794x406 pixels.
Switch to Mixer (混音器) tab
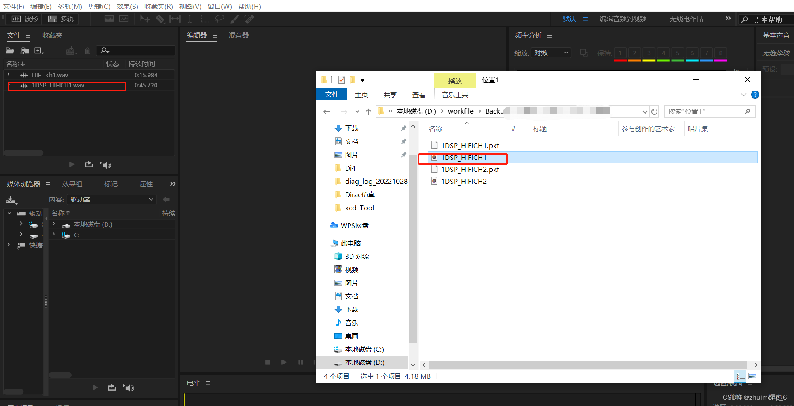(x=239, y=35)
